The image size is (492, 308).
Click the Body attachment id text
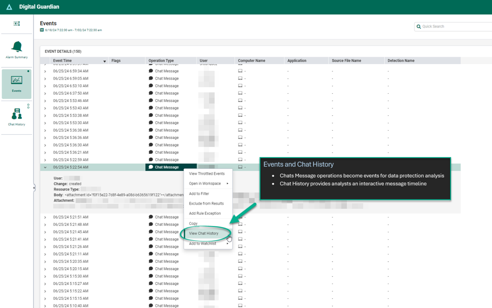[118, 195]
